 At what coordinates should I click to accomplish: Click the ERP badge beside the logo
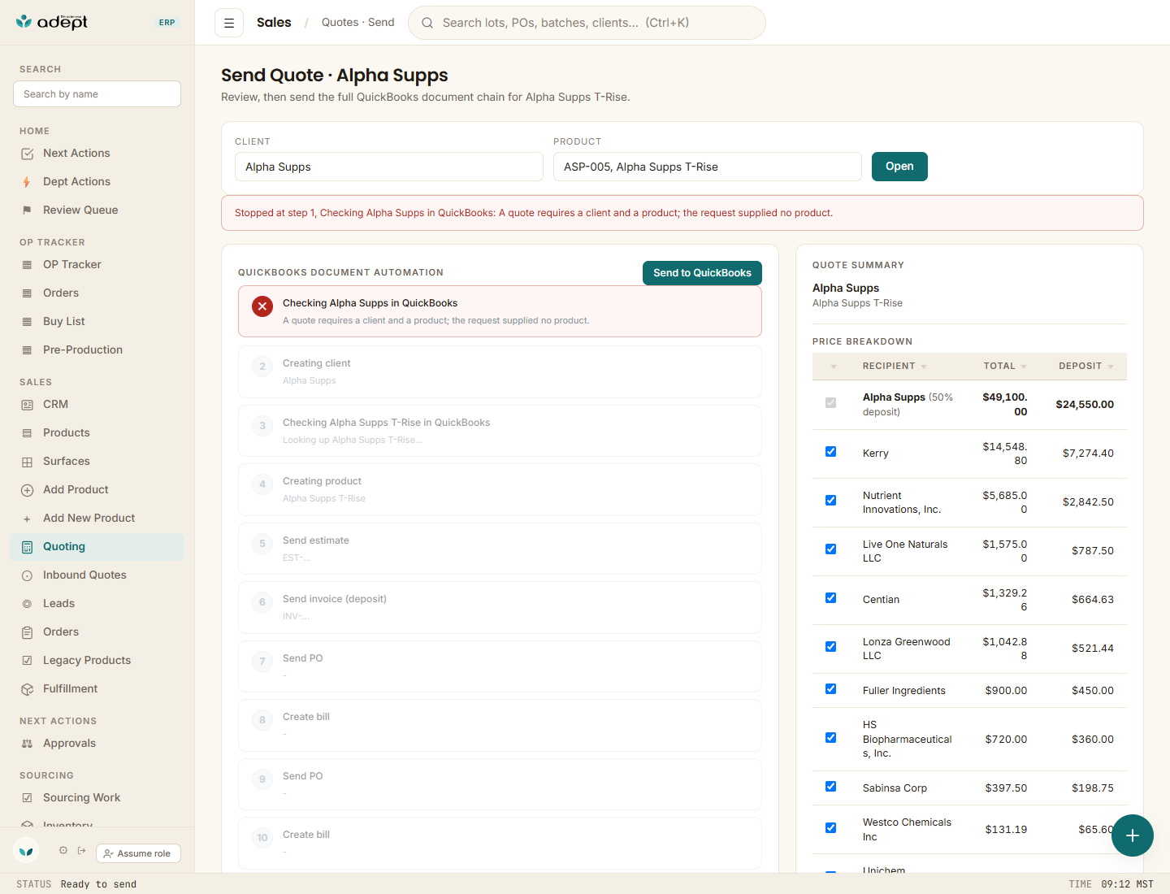coord(167,23)
